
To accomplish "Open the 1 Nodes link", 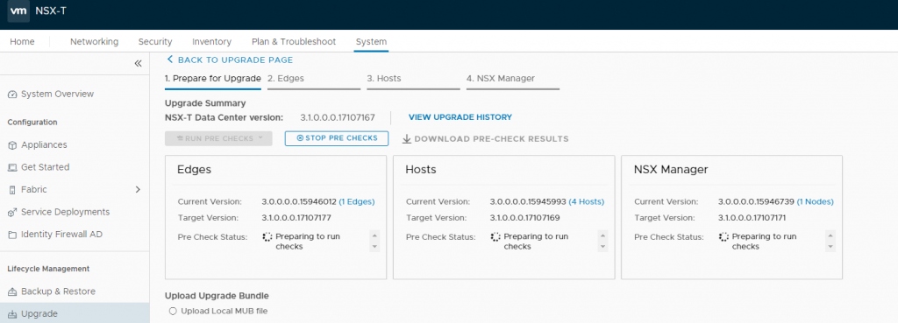I will 816,202.
